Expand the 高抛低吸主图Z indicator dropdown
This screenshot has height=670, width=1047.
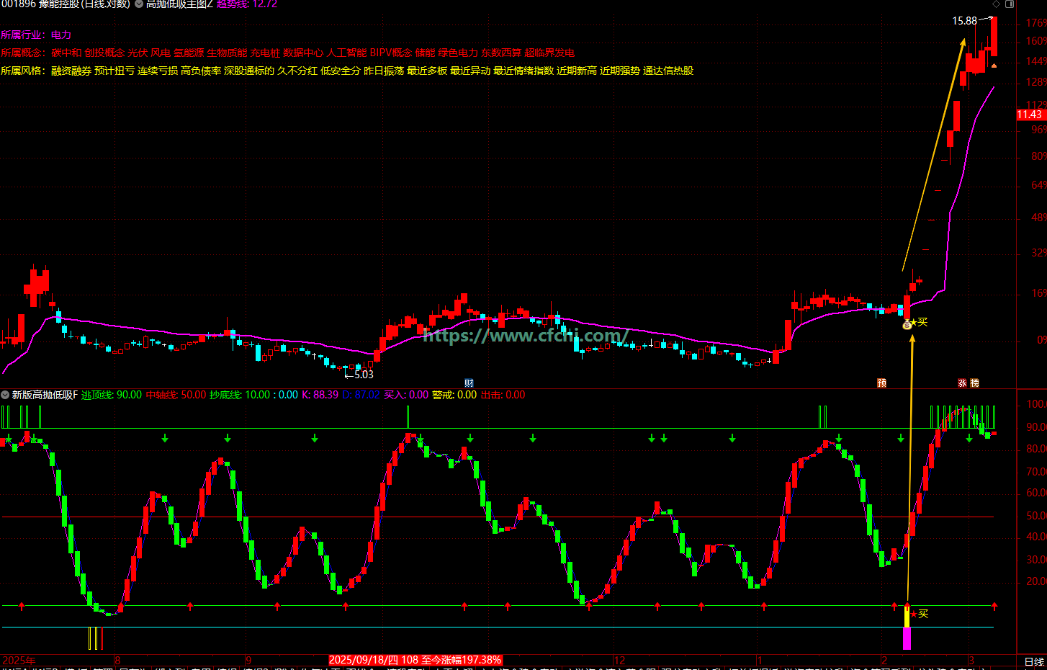(x=139, y=4)
